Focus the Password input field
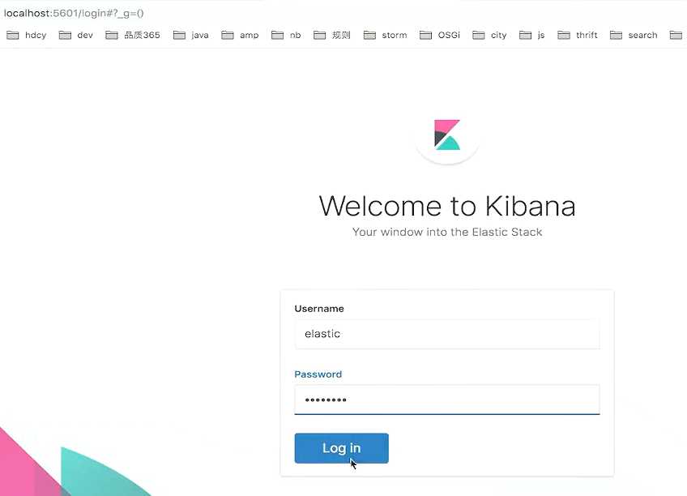The height and width of the screenshot is (496, 687). click(447, 400)
